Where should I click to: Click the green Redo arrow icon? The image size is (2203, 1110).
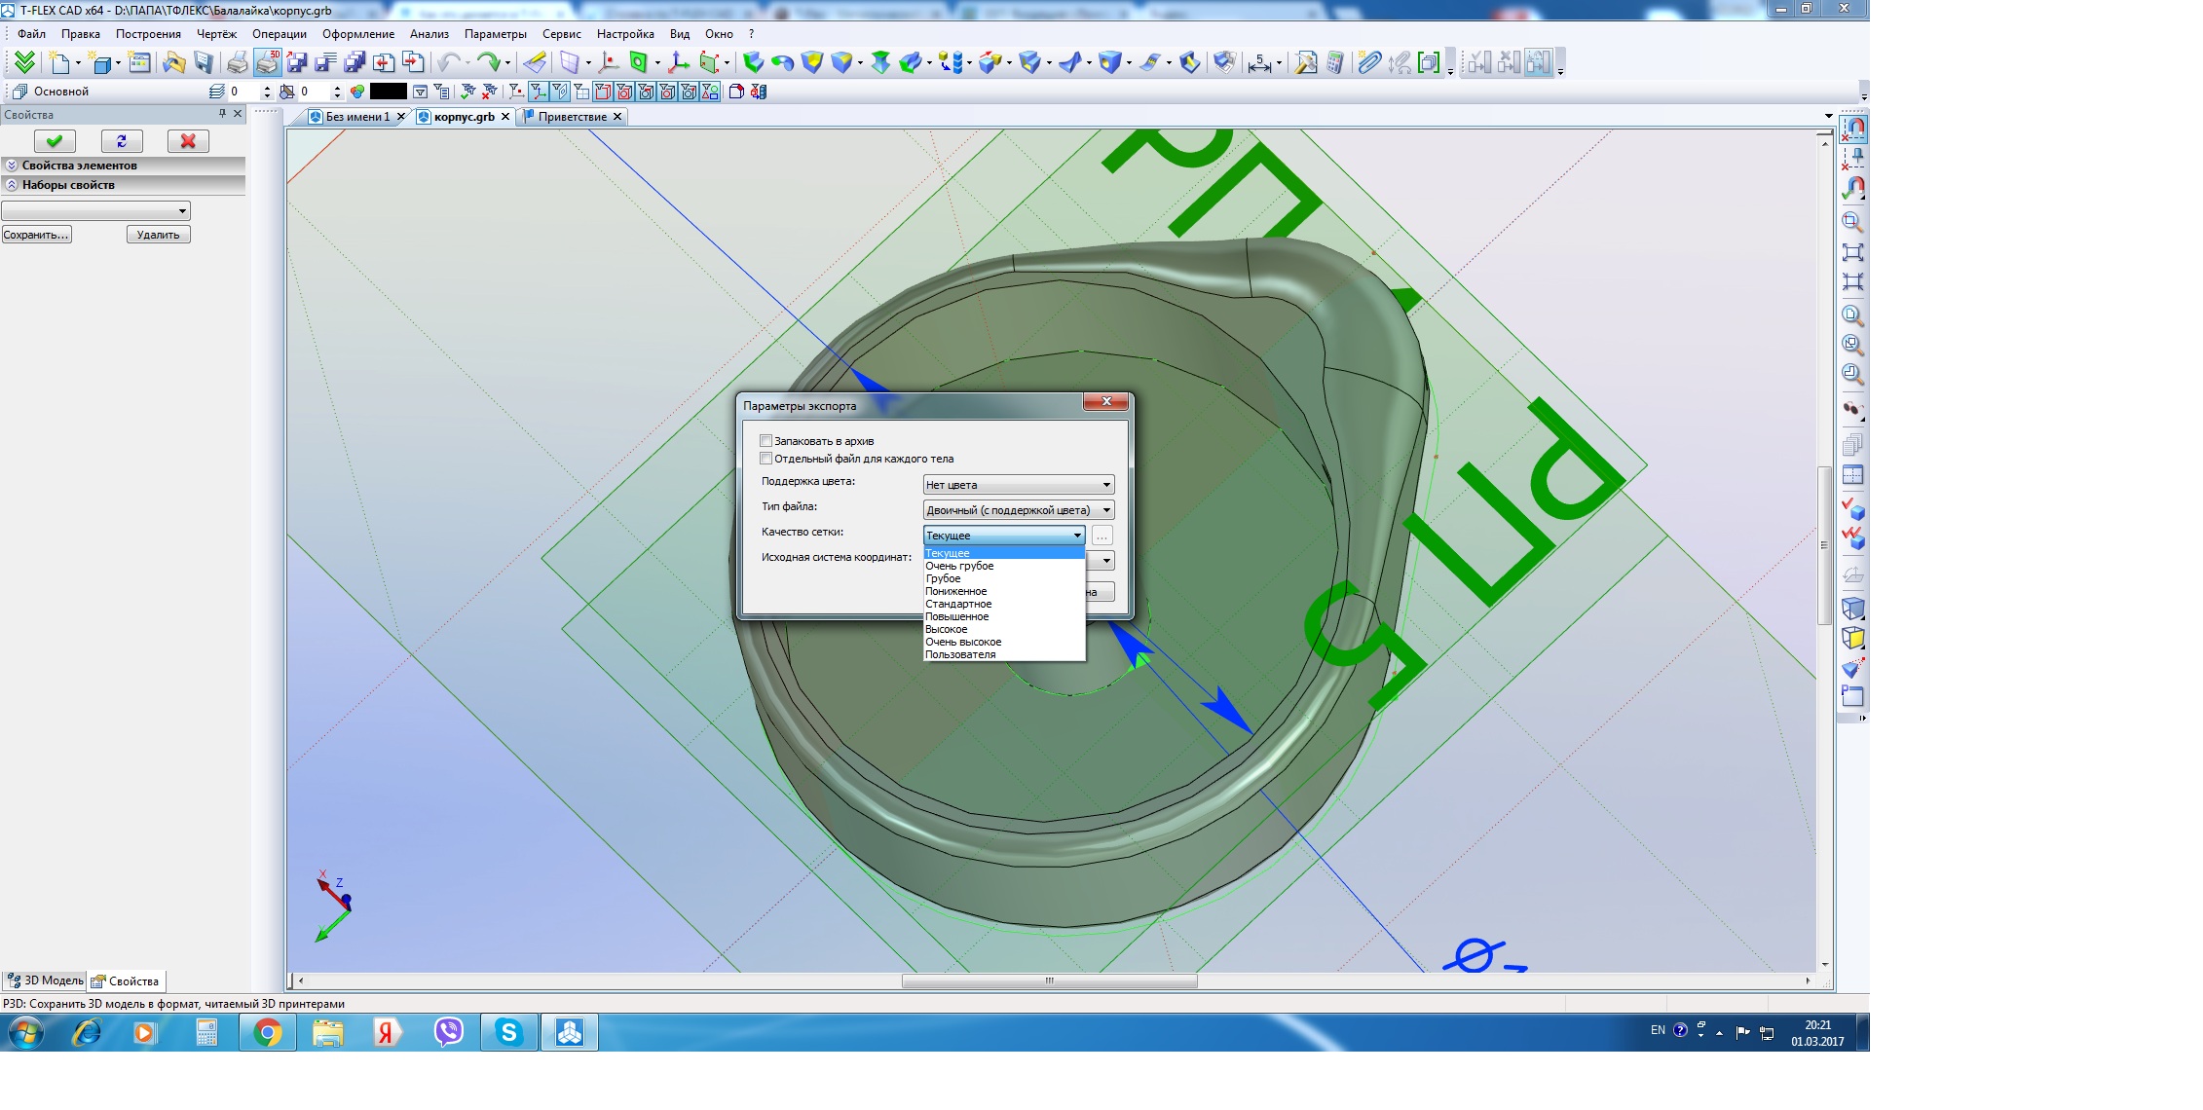pyautogui.click(x=488, y=63)
